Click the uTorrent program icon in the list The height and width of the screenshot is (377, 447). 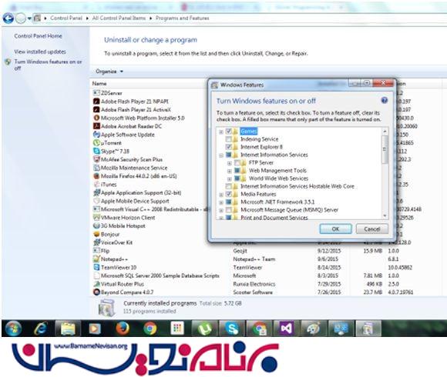96,143
